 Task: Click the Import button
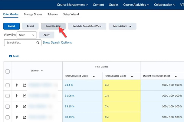11,26
